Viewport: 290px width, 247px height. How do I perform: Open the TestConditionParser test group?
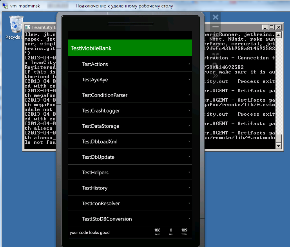point(130,95)
